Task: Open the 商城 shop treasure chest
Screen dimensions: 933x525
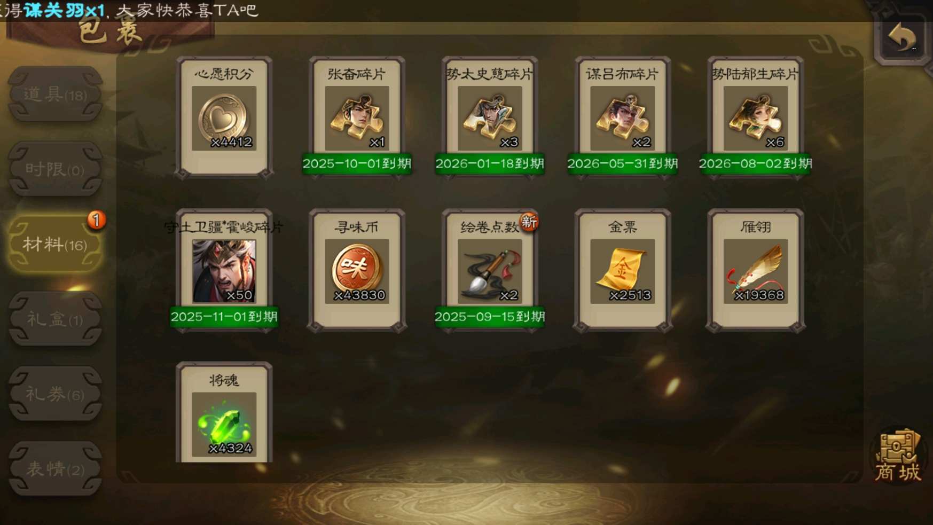Action: point(898,455)
